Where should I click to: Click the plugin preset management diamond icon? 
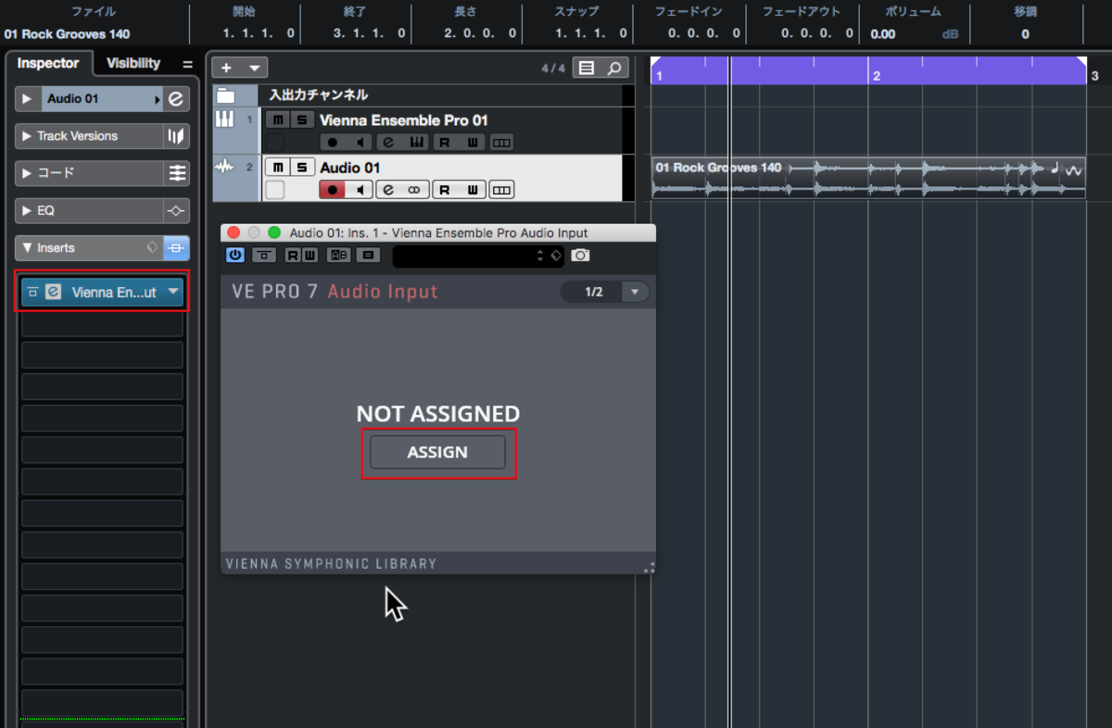click(555, 256)
